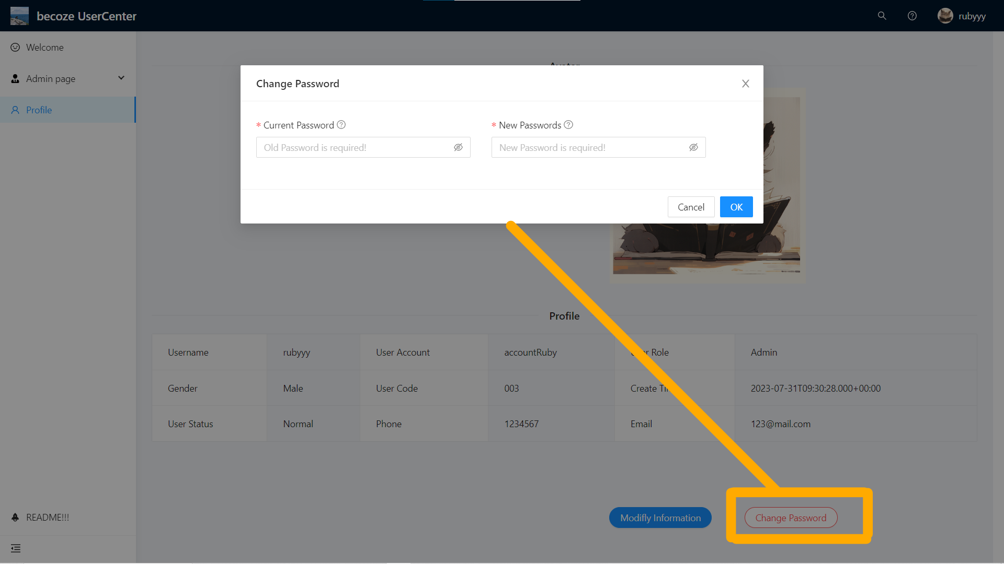This screenshot has width=1004, height=564.
Task: Collapse the sidebar with the fold icon
Action: tap(16, 548)
